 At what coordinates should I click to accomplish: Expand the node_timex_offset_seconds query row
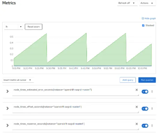7,108
